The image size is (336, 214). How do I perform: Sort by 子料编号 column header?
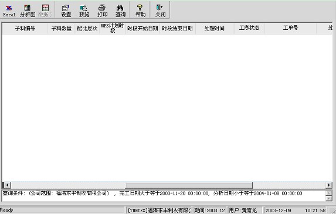[25, 29]
